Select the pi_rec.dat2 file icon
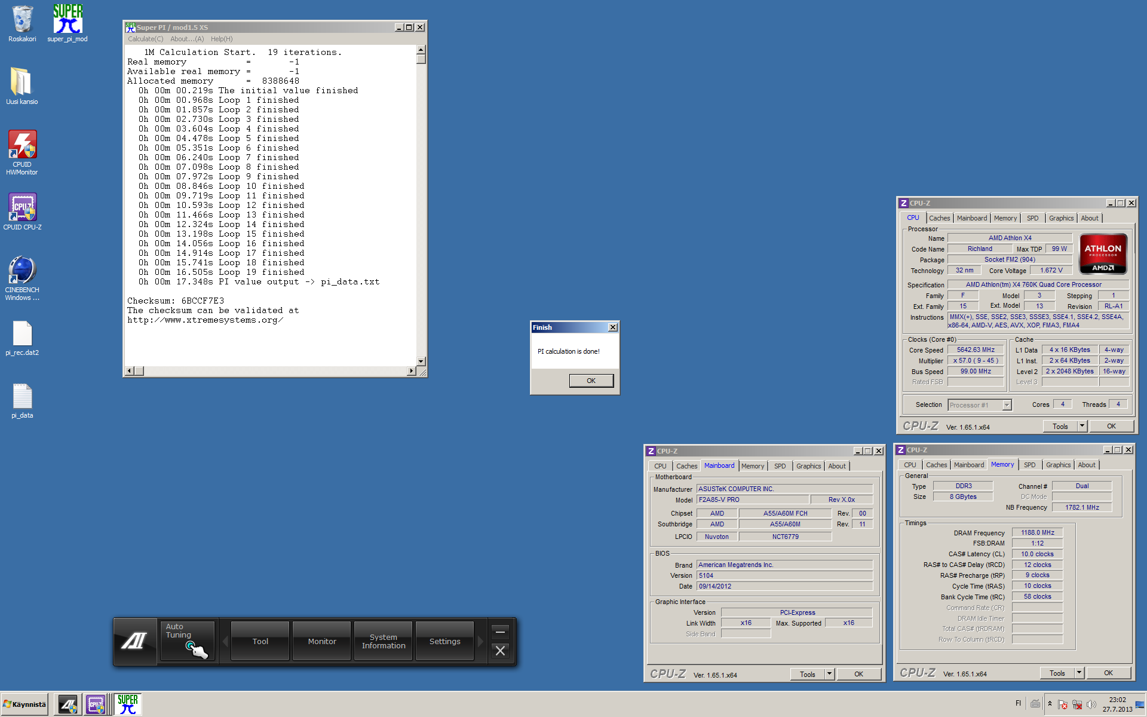The width and height of the screenshot is (1147, 717). pos(22,338)
